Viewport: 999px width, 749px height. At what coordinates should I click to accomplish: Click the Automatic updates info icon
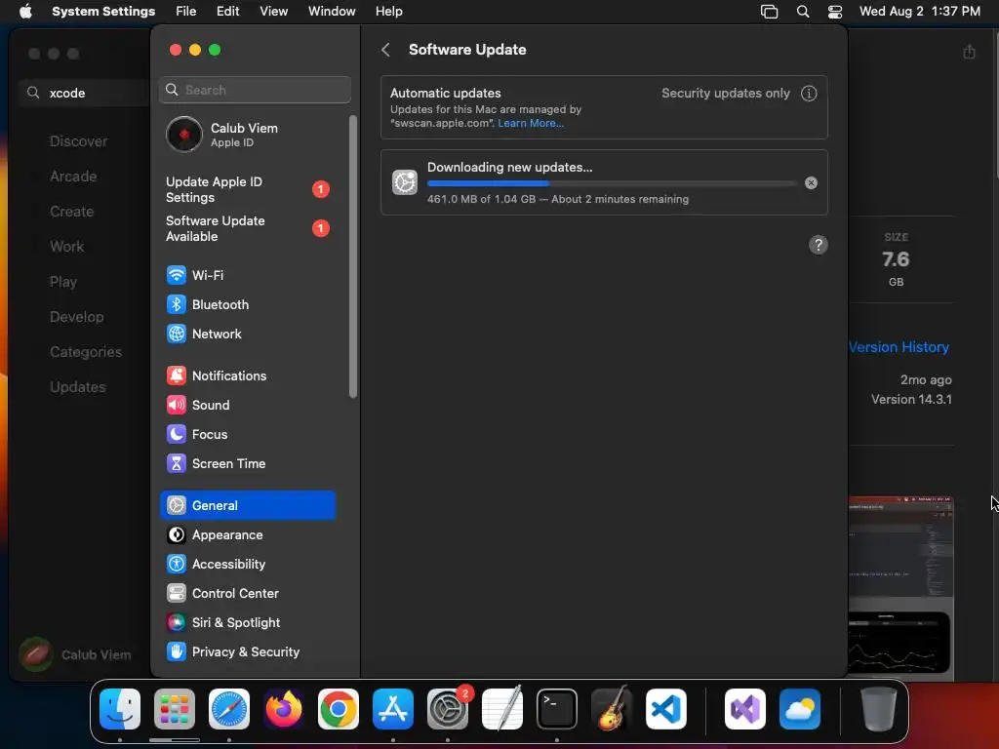[x=809, y=93]
